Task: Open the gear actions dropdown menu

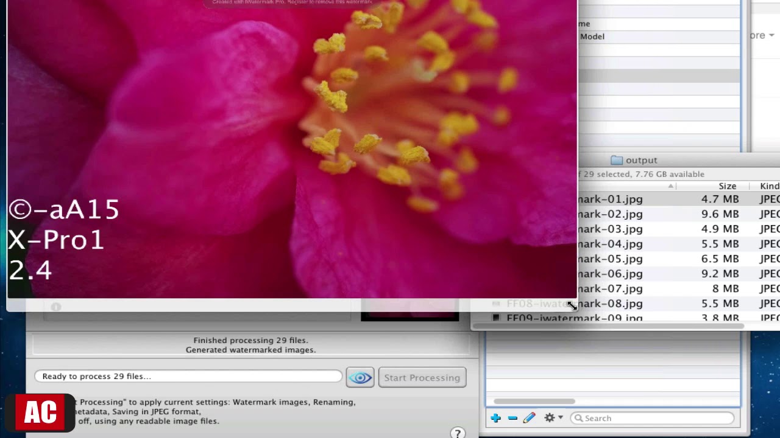Action: [553, 418]
